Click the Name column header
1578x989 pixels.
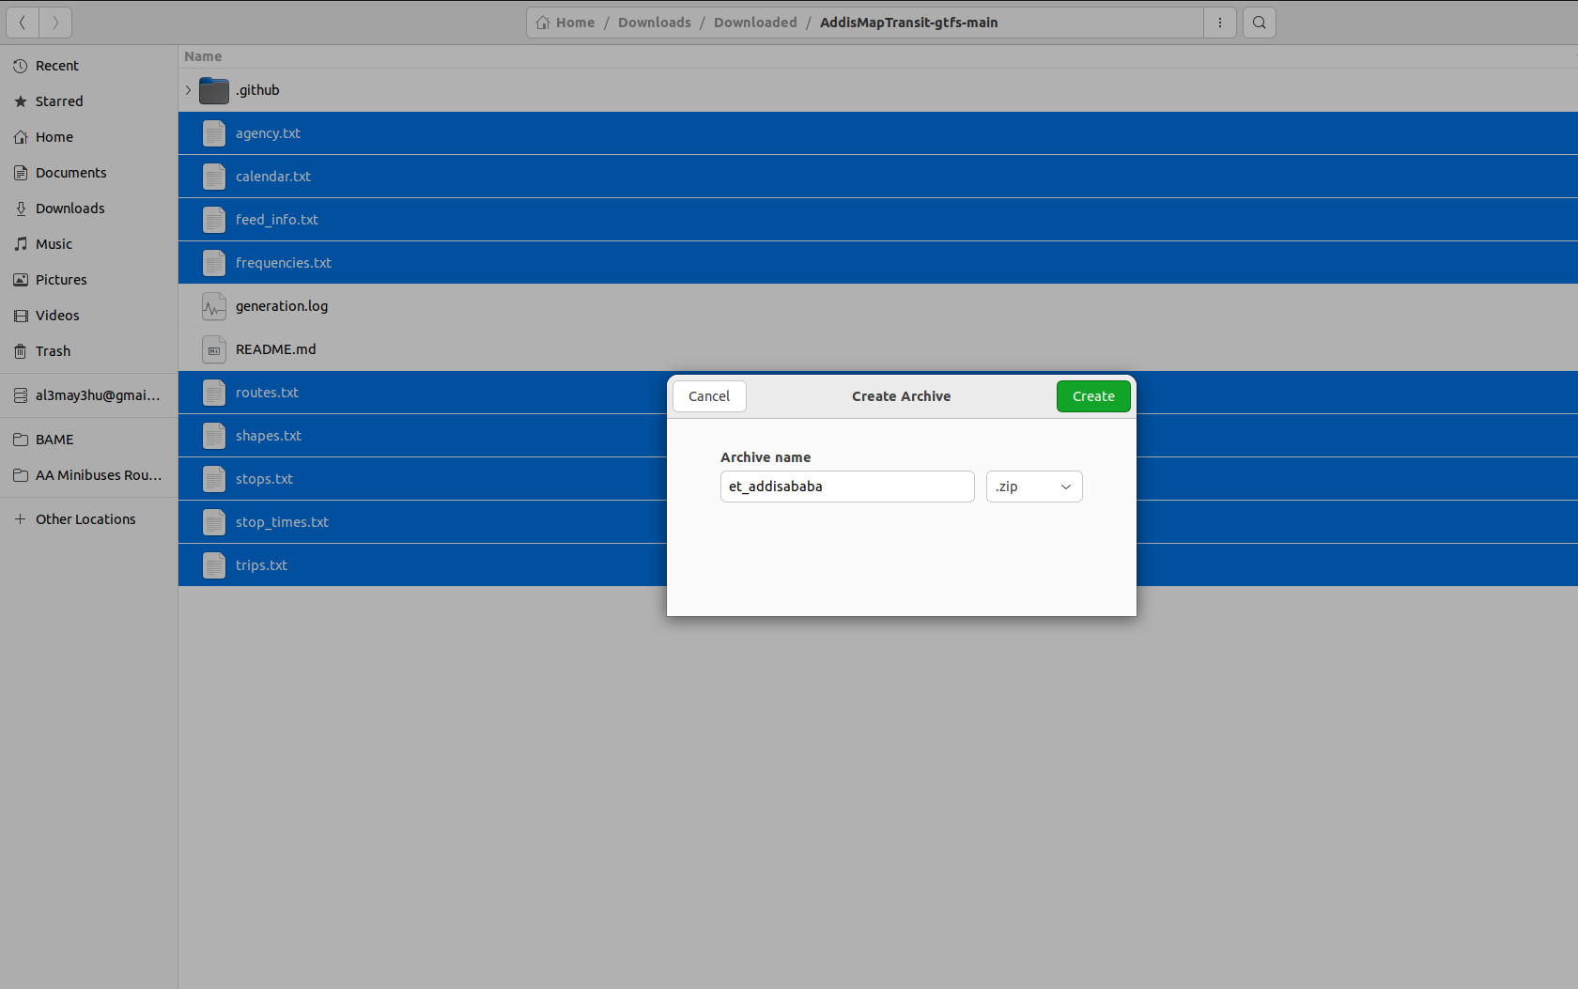coord(203,56)
